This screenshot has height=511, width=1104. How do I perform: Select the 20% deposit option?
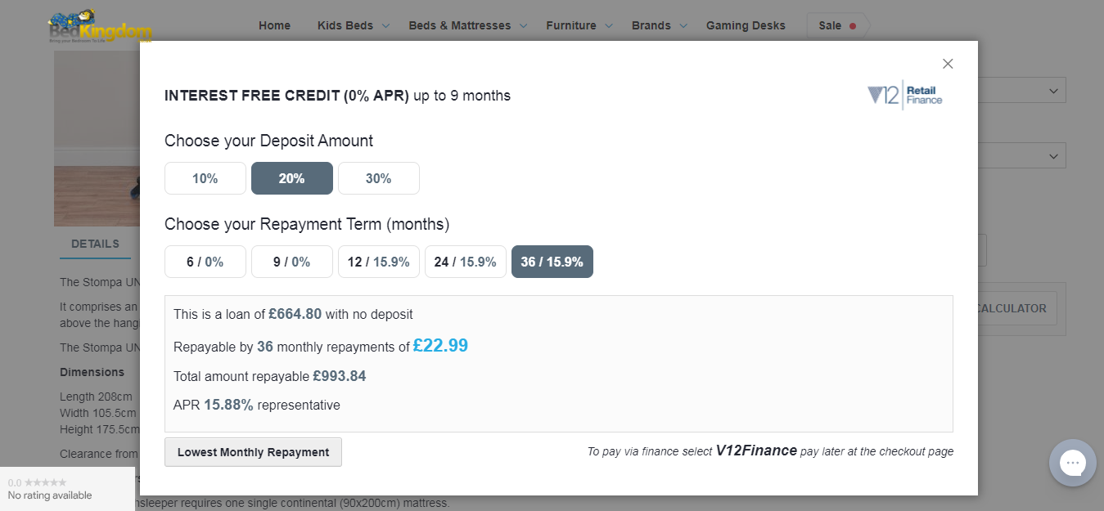(x=292, y=178)
